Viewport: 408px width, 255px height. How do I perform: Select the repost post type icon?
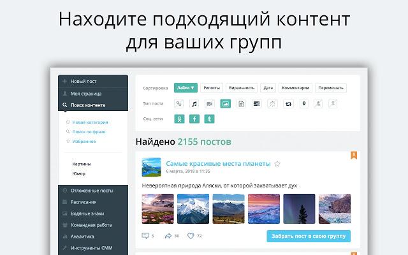coord(288,104)
